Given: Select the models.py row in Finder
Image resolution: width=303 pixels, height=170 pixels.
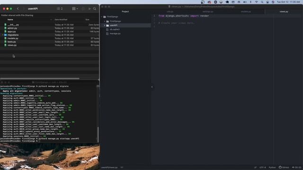Looking at the screenshot, I should click(x=49, y=38).
